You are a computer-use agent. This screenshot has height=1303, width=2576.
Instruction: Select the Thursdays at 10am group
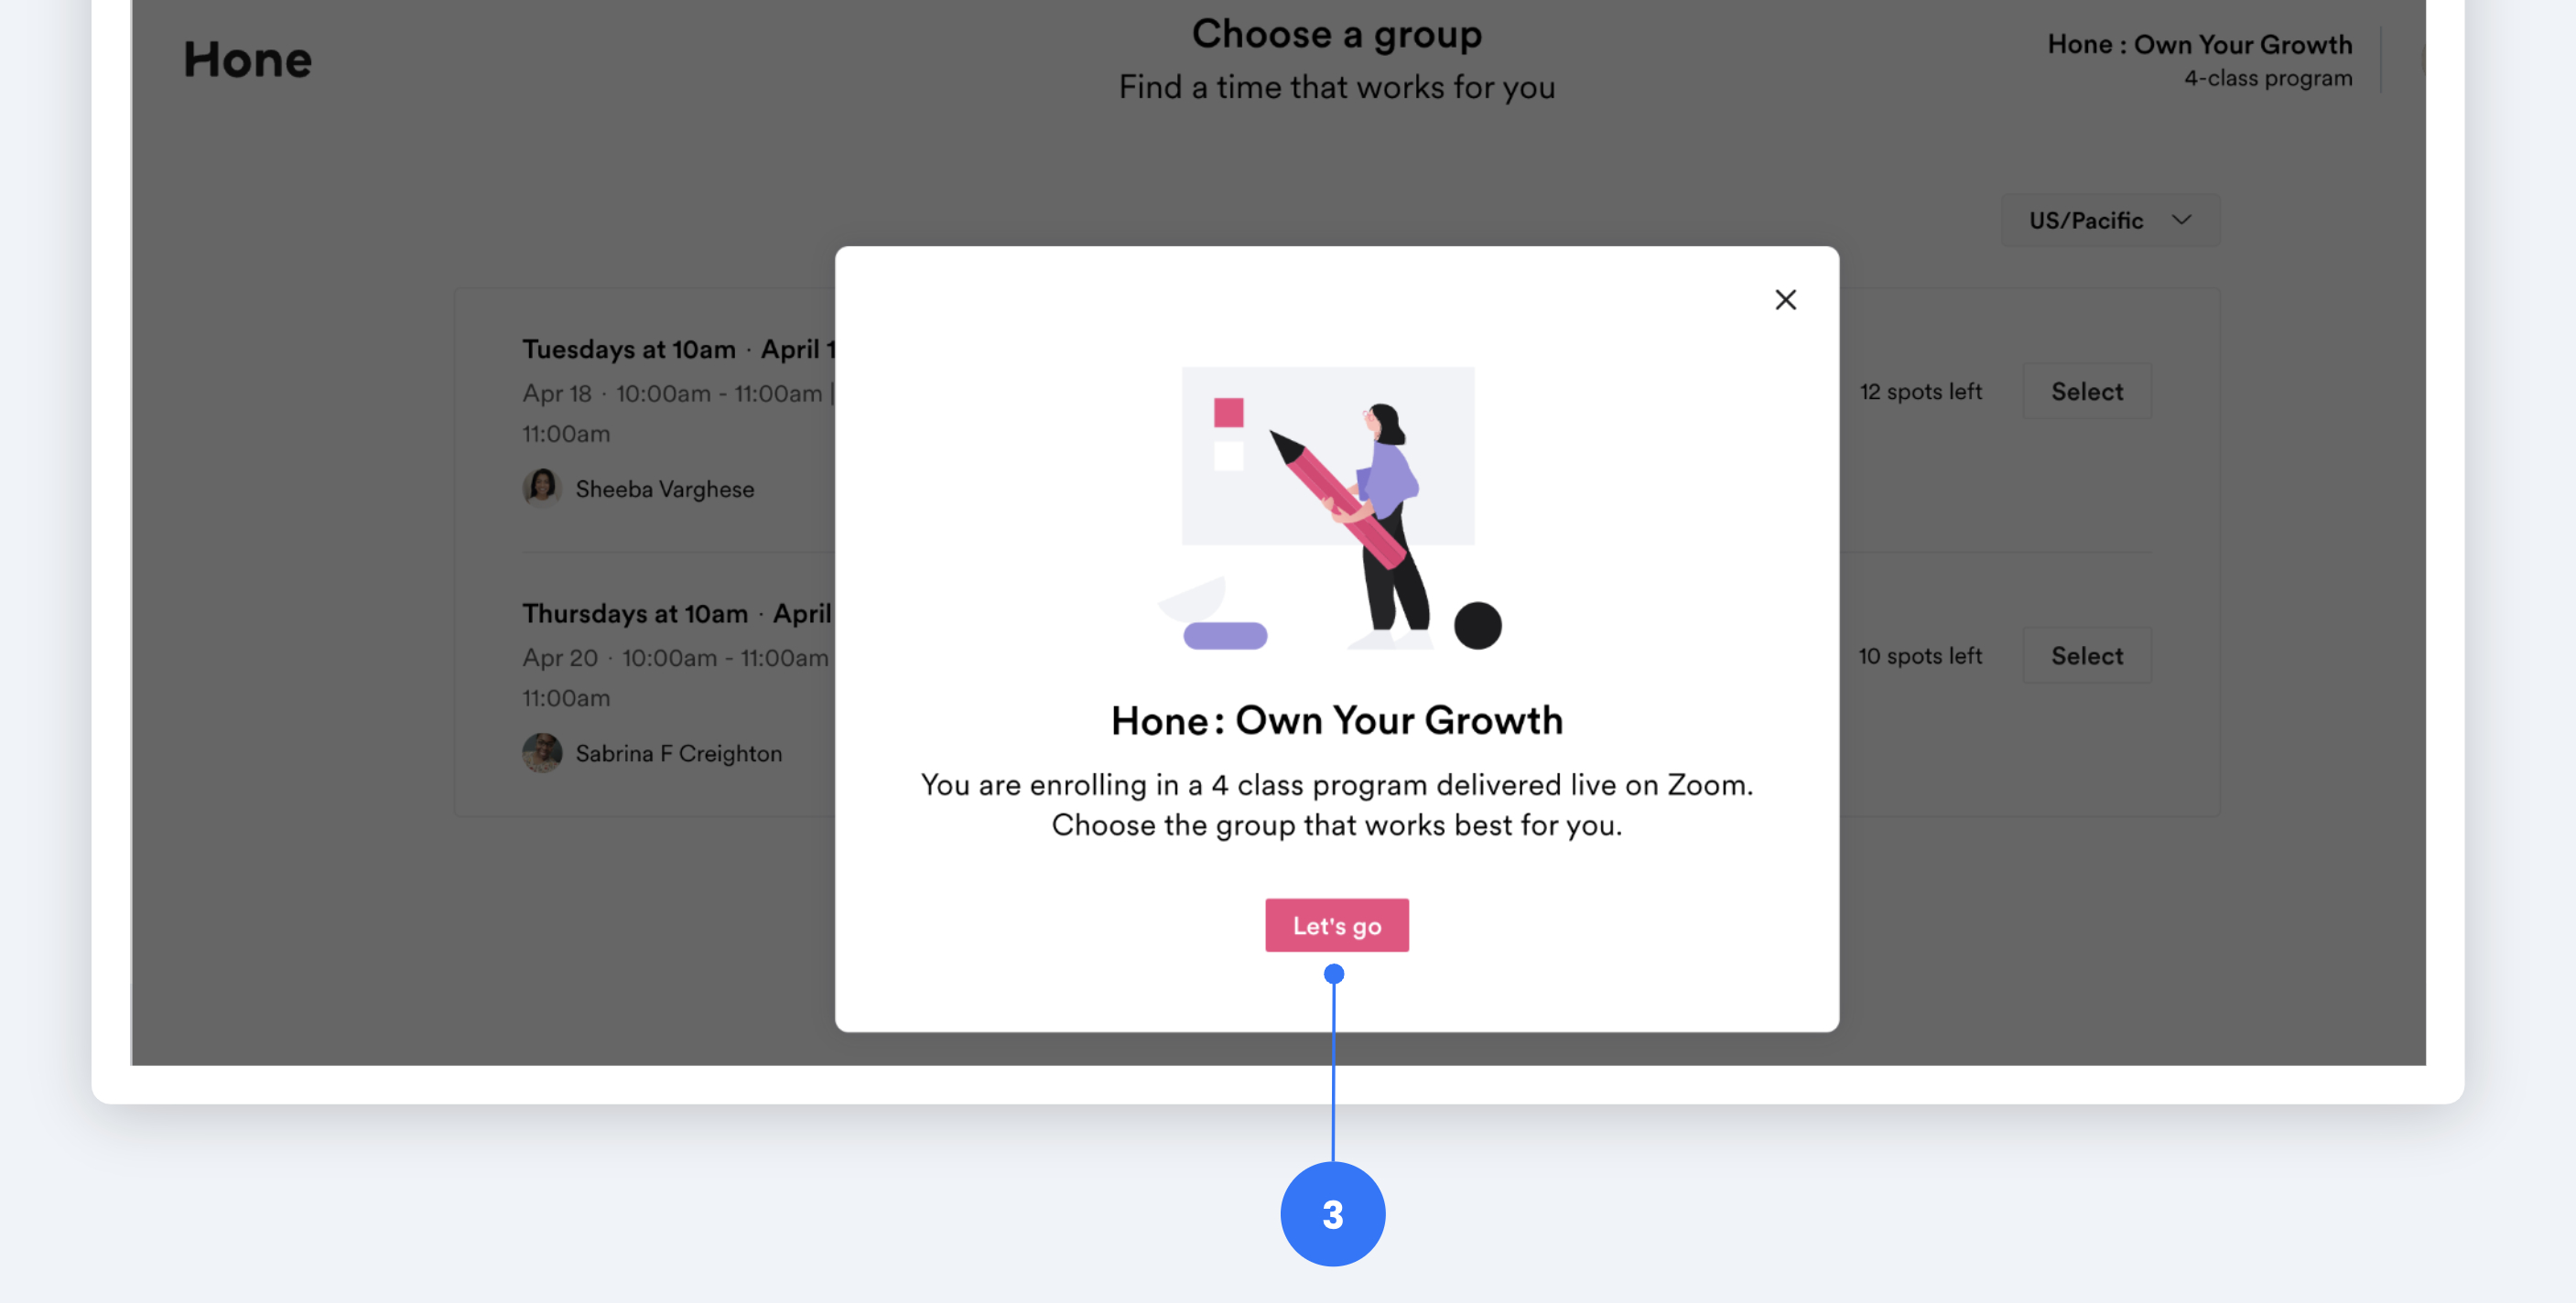pyautogui.click(x=2086, y=656)
